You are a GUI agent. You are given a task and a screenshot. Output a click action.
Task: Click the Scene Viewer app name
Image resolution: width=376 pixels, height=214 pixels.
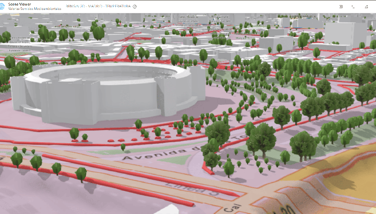[x=20, y=4]
